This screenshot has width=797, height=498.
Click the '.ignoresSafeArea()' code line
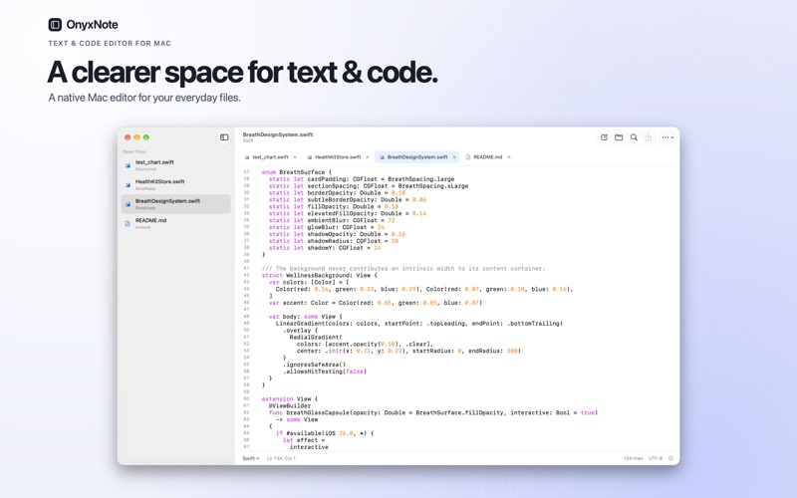point(314,365)
